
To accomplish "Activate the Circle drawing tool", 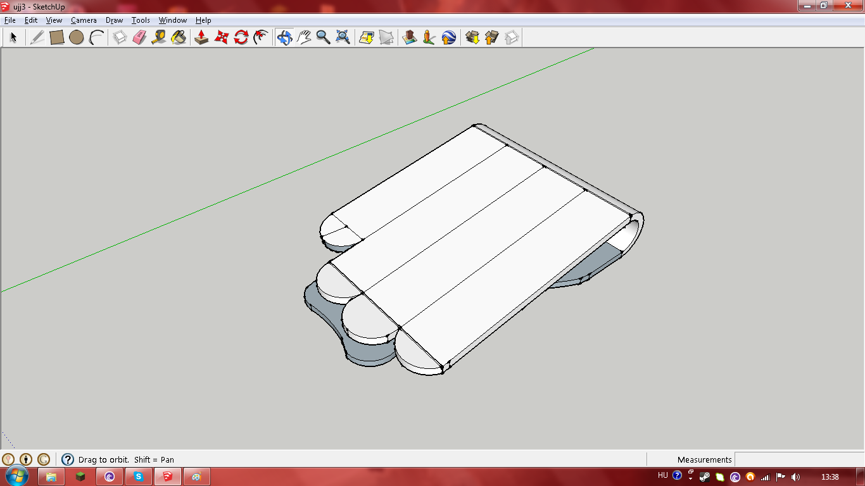I will (x=77, y=37).
